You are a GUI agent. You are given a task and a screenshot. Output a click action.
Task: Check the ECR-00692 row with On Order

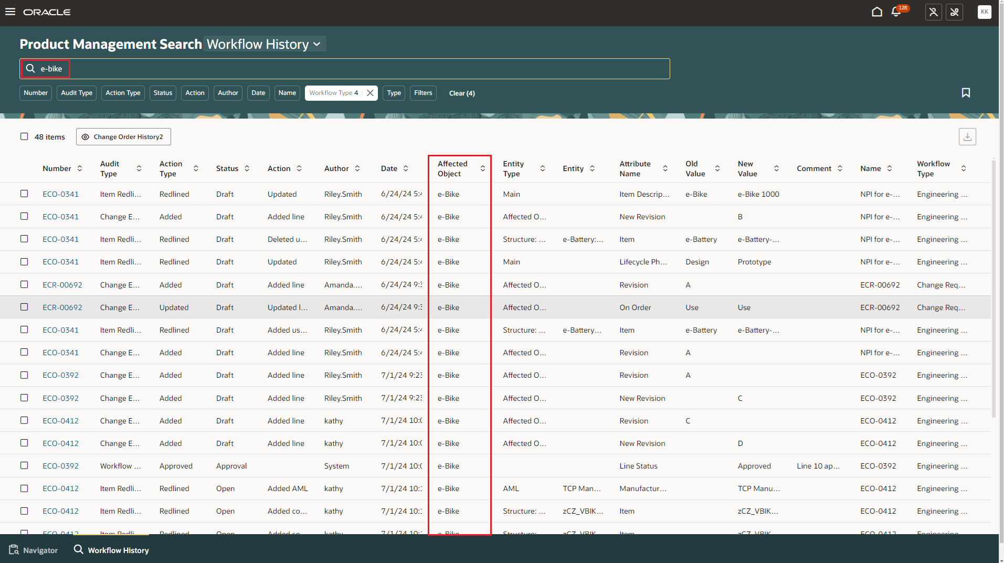(x=24, y=307)
